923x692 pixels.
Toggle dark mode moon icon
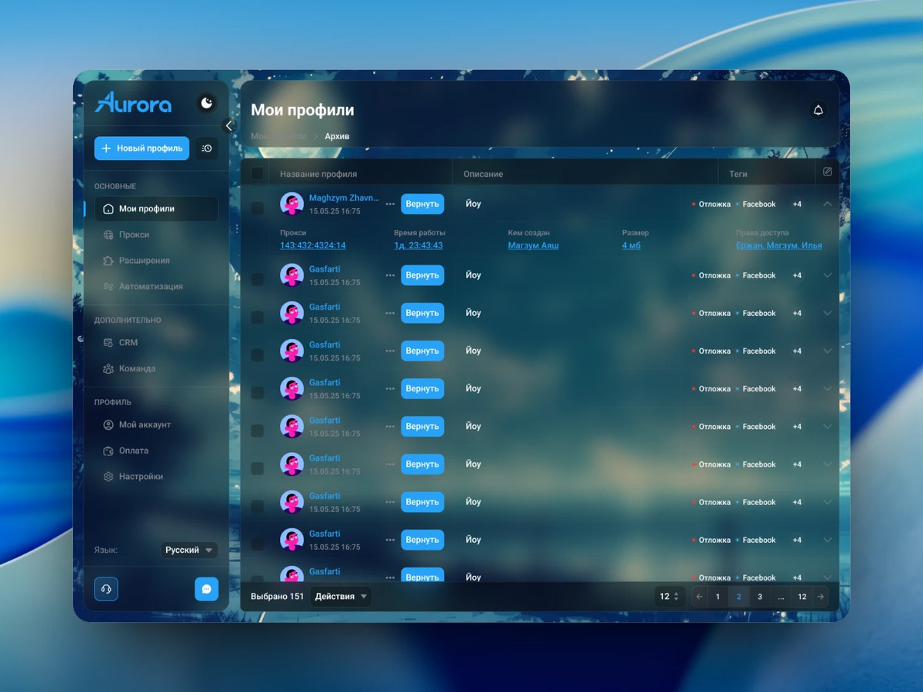(206, 103)
